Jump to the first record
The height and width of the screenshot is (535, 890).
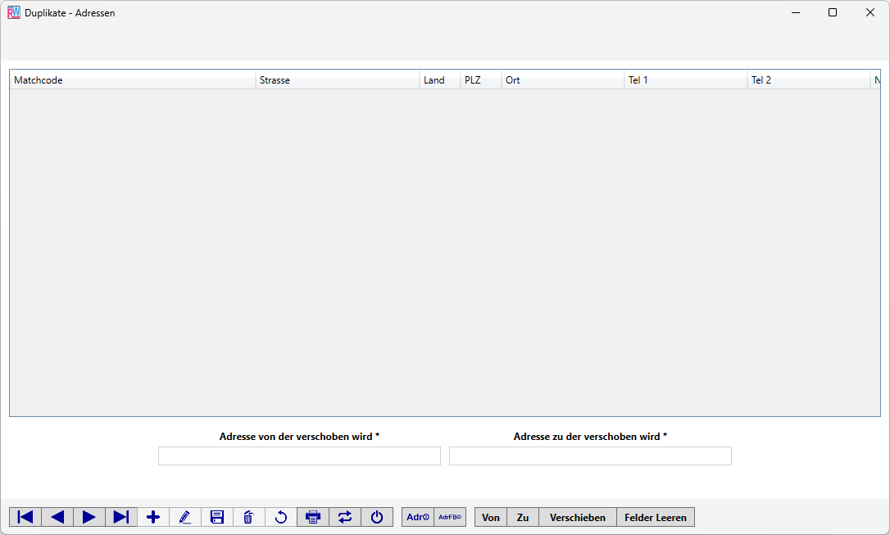25,517
